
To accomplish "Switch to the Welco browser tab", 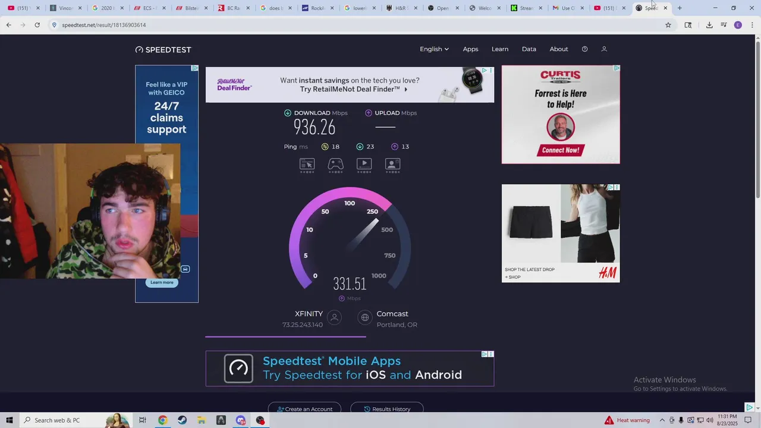I will (485, 8).
